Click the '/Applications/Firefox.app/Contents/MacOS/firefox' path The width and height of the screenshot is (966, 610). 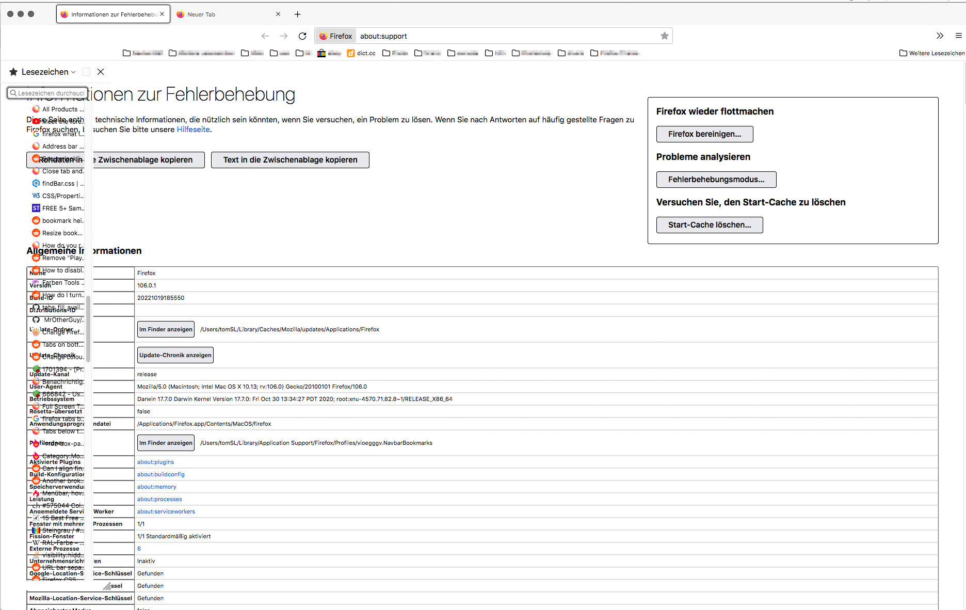[x=204, y=424]
